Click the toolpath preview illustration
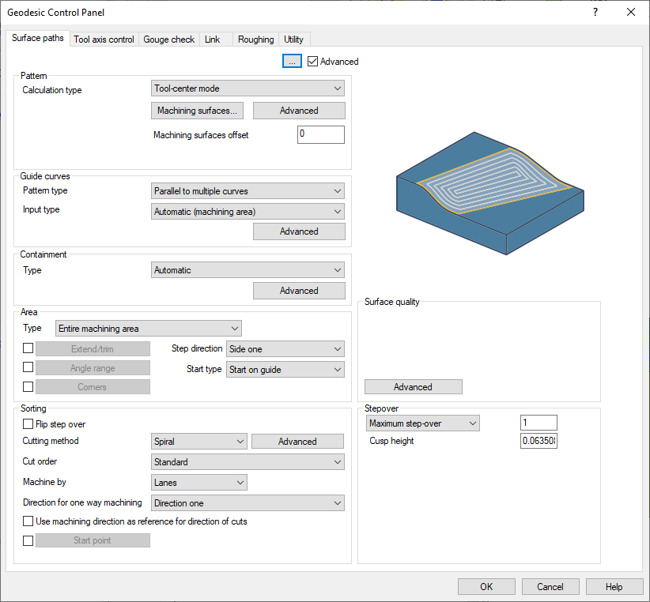Image resolution: width=650 pixels, height=602 pixels. (490, 194)
